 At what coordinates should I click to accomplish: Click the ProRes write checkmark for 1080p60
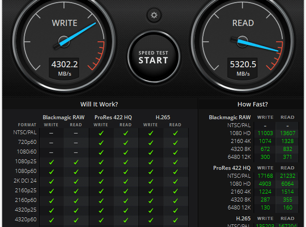(x=101, y=172)
